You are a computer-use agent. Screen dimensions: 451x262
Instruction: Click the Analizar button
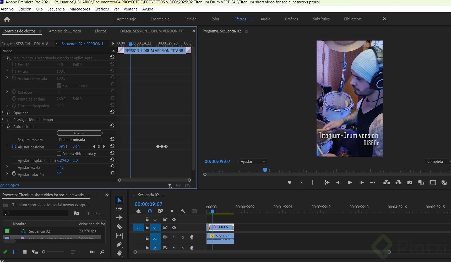(x=79, y=133)
